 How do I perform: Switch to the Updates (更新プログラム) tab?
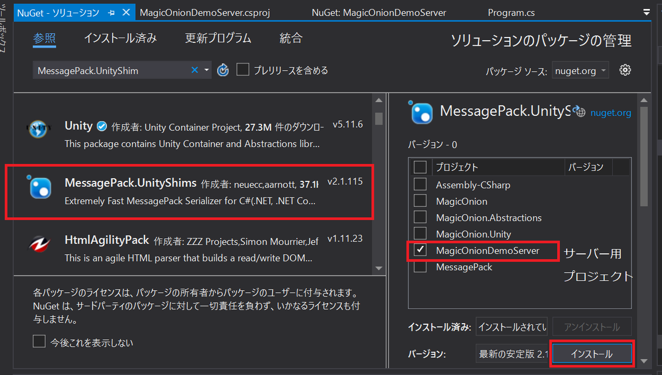click(x=218, y=38)
